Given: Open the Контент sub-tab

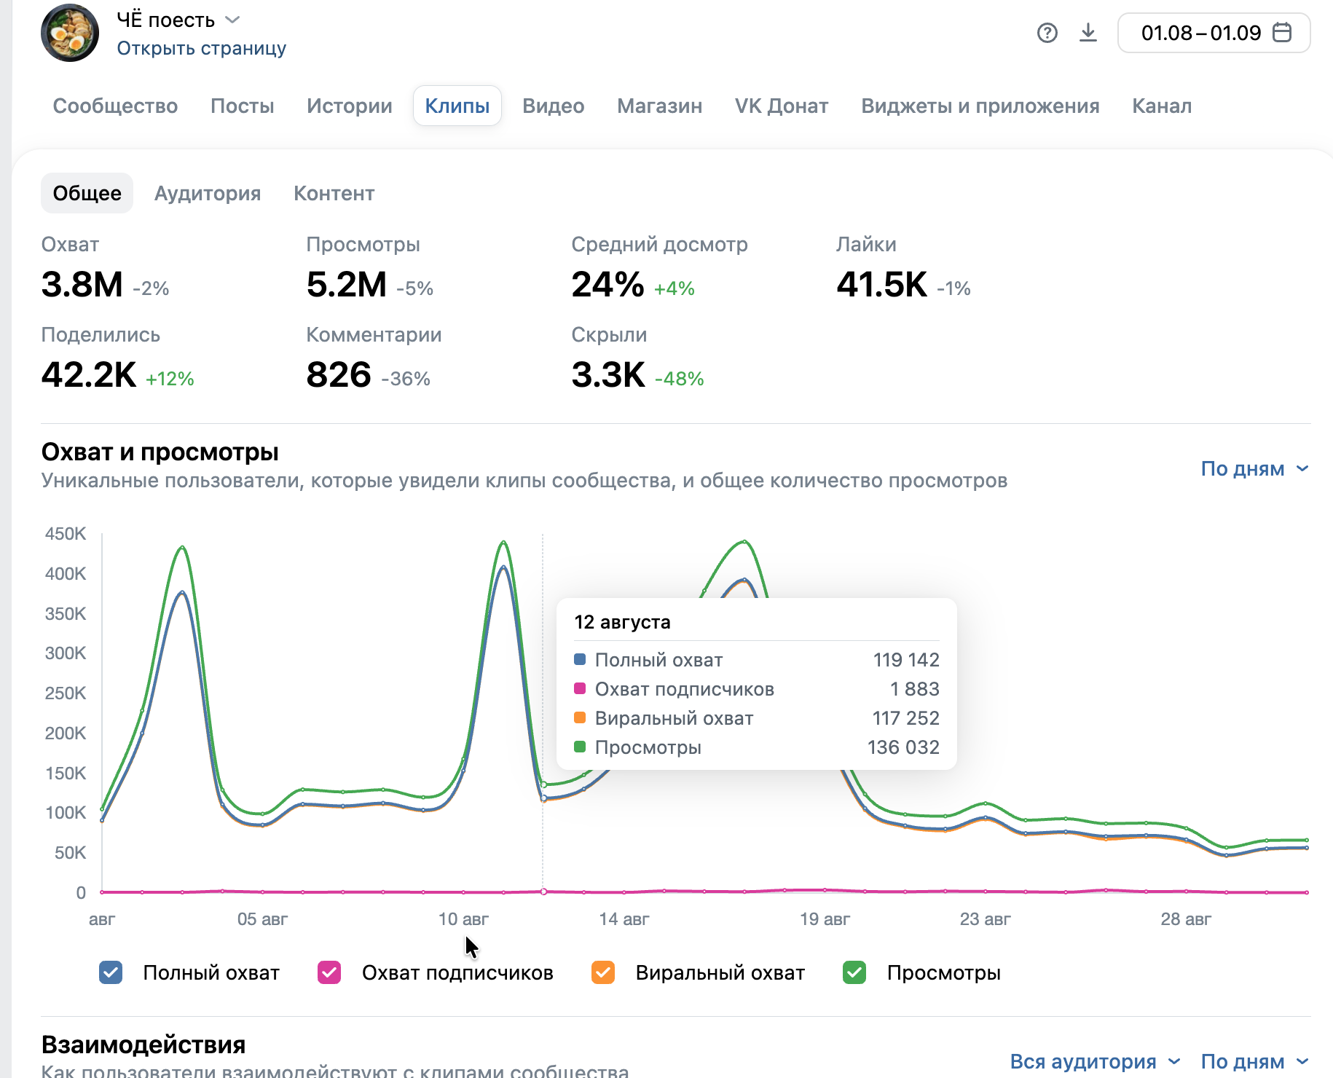Looking at the screenshot, I should [x=334, y=193].
